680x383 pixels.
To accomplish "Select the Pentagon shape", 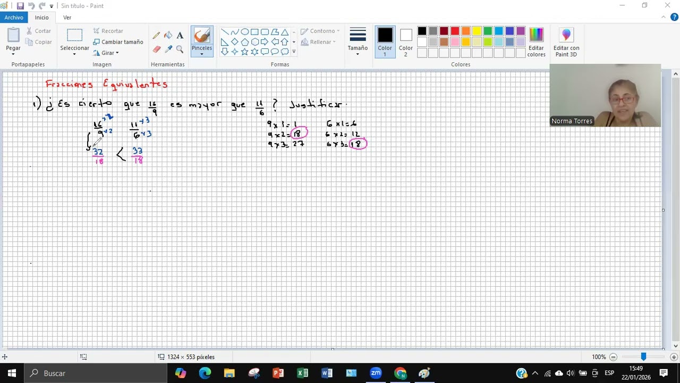I will click(x=244, y=42).
